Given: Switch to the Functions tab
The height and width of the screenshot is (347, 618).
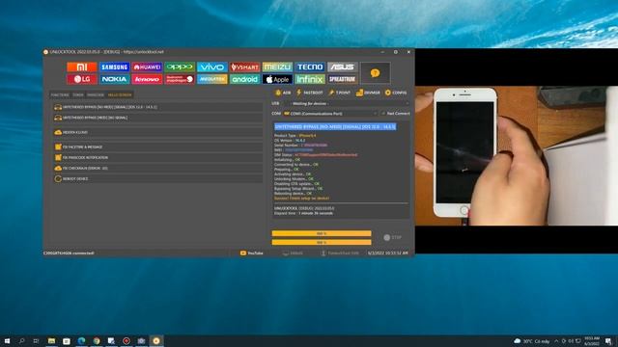Looking at the screenshot, I should (60, 94).
